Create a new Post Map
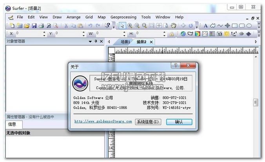 [205, 34]
